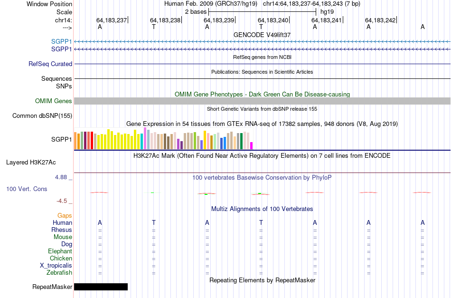
Task: Click the RefSeq genes from NCBI title
Action: pos(262,57)
